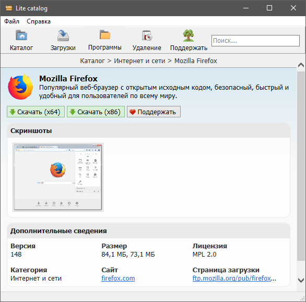Viewport: 306px width, 302px height.
Task: Minimize the Lite catalog window
Action: coord(246,8)
